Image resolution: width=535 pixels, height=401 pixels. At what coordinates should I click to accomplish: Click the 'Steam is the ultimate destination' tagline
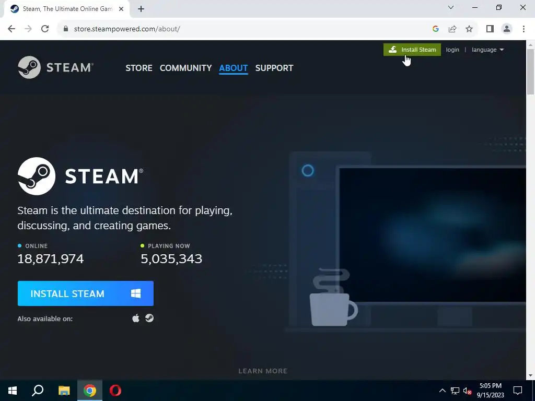coord(125,218)
